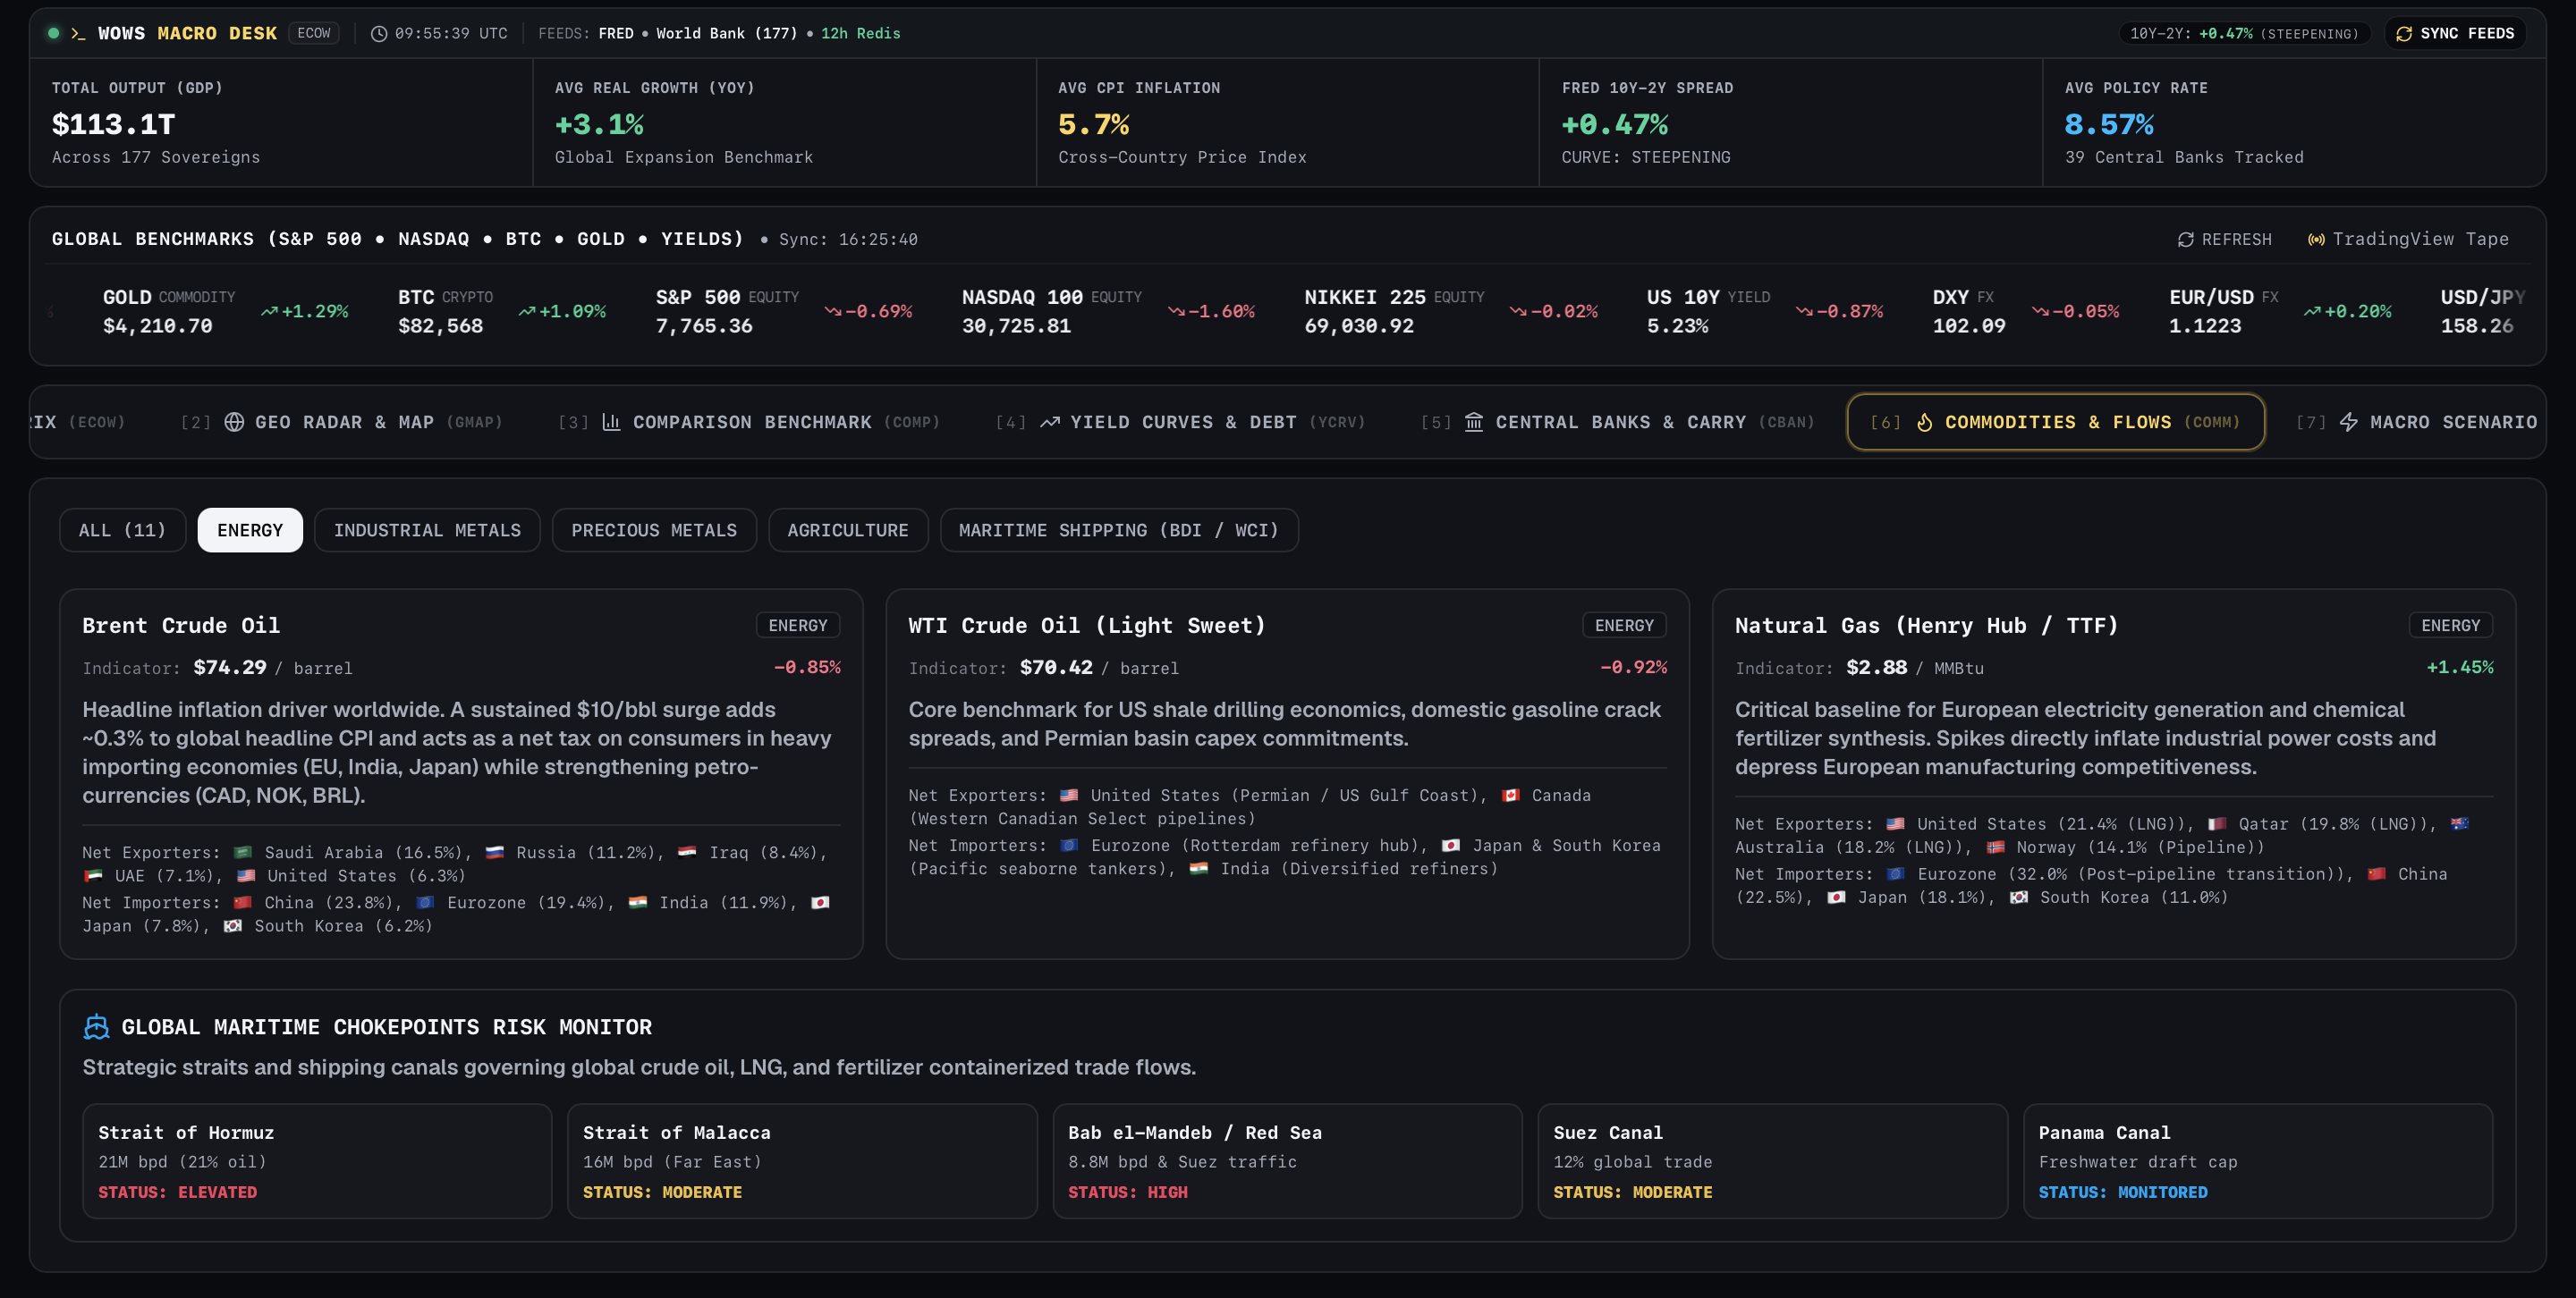Screen dimensions: 2576x1298
Task: Select the ALL (11) filter pill
Action: click(122, 531)
